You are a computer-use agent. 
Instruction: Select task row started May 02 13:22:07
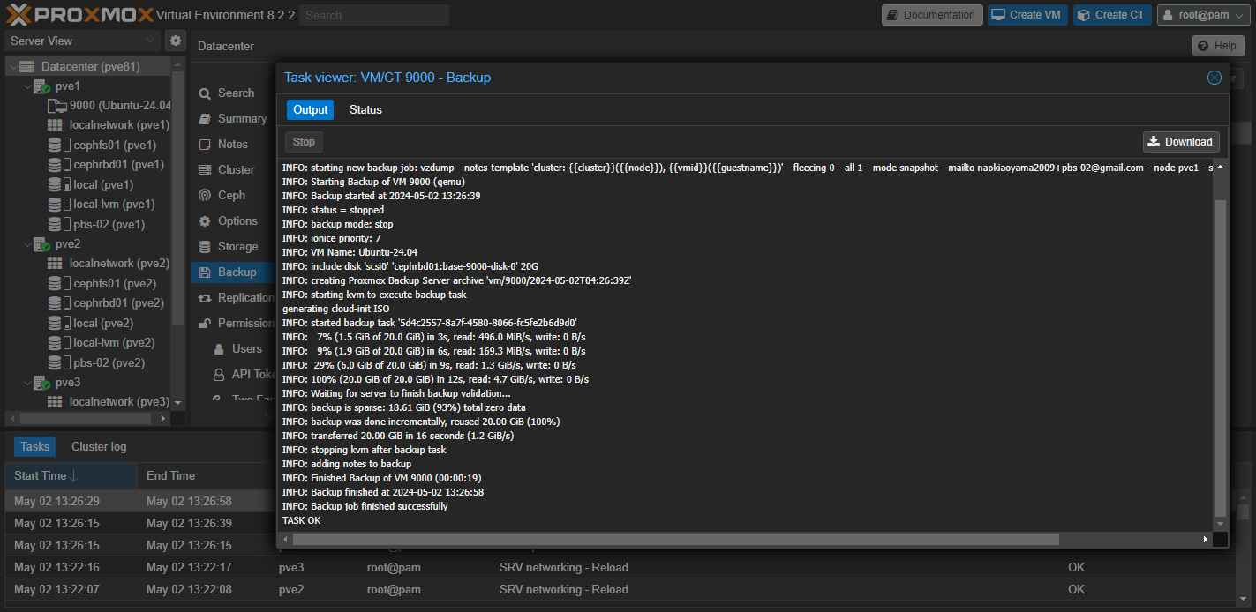click(620, 589)
